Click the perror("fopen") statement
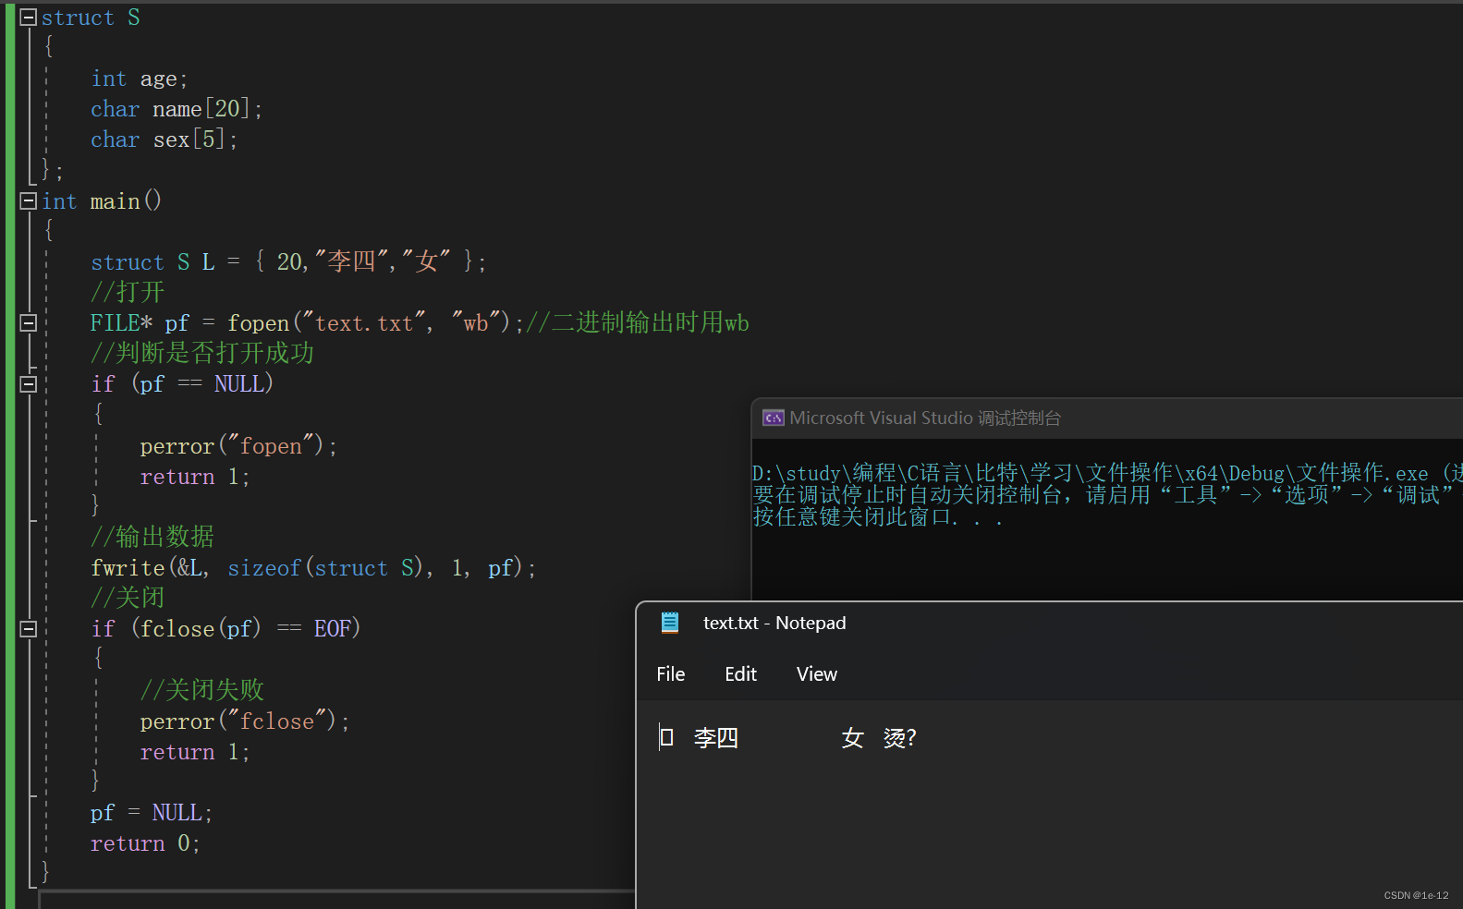 pos(238,446)
